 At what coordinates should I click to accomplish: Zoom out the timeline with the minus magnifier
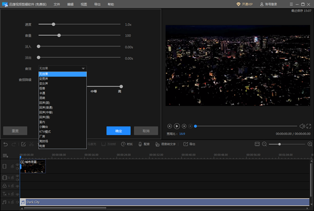[265, 144]
